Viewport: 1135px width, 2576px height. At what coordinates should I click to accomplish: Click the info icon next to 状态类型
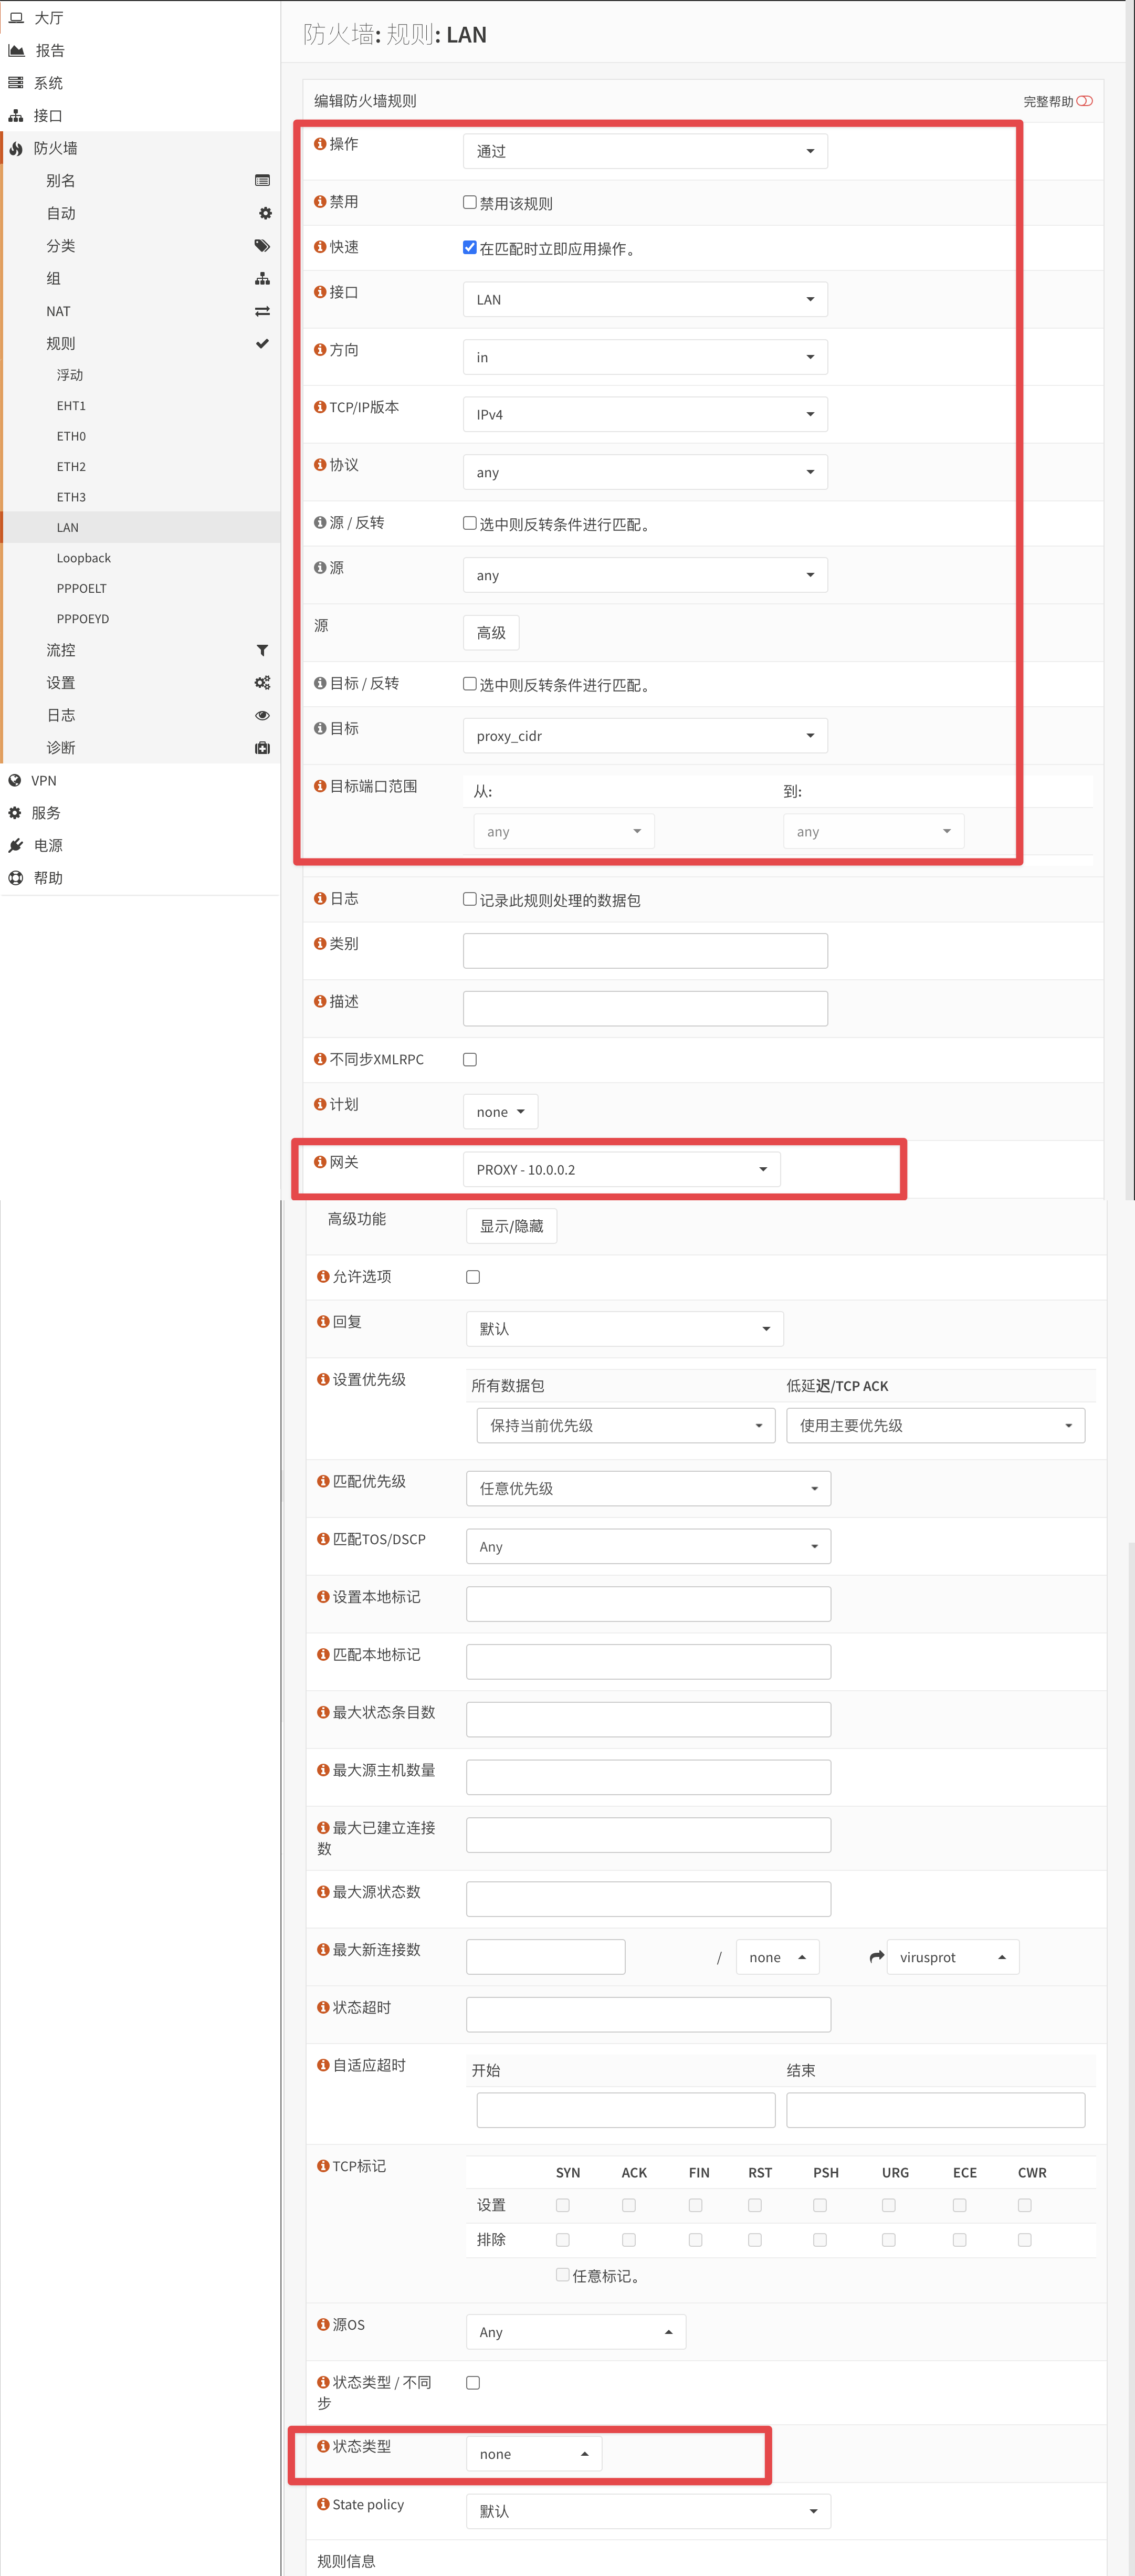click(323, 2446)
